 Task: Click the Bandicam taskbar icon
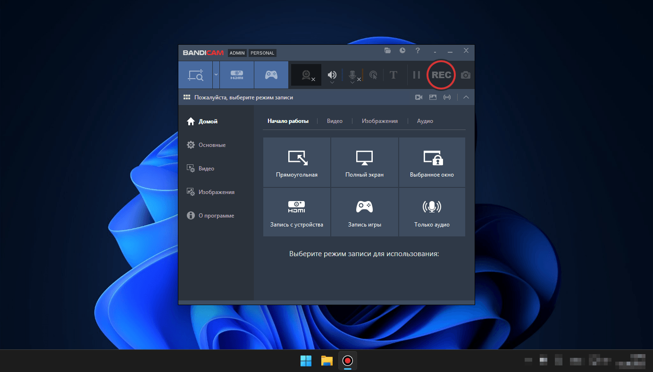tap(348, 361)
